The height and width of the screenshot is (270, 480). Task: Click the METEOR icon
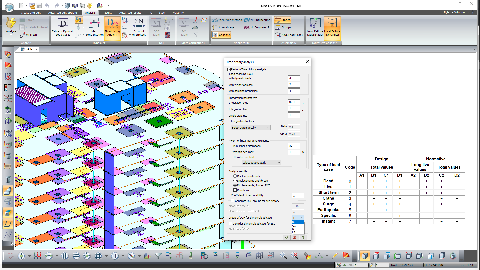(x=22, y=35)
